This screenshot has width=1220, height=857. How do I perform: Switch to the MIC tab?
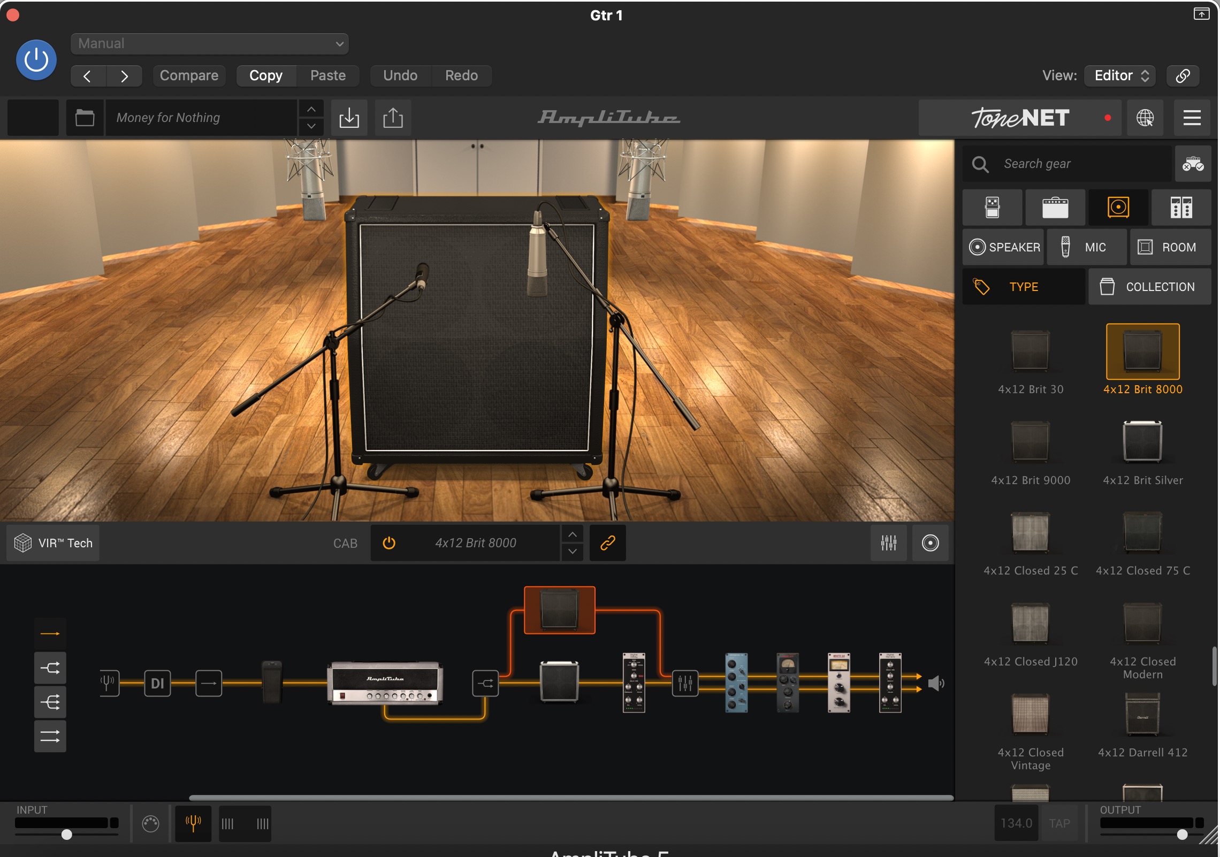[1087, 247]
